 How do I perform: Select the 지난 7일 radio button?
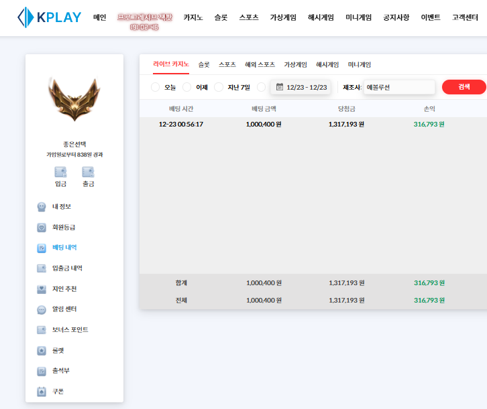[219, 87]
